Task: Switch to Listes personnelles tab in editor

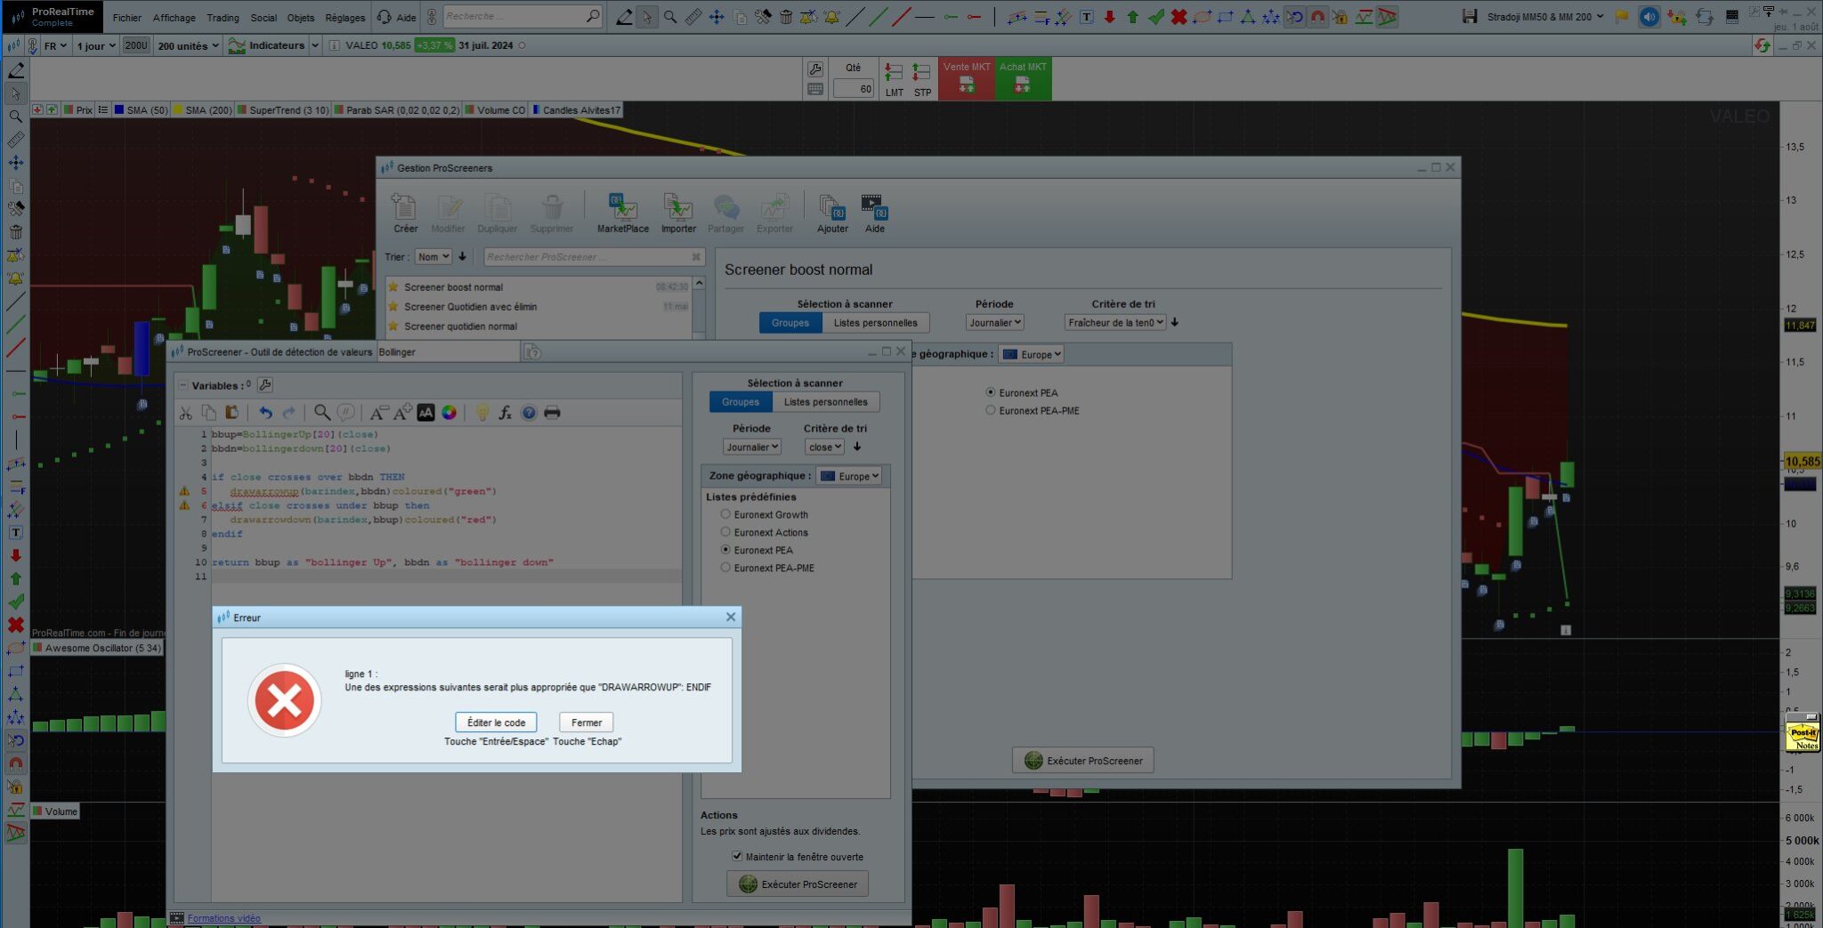Action: pos(825,402)
